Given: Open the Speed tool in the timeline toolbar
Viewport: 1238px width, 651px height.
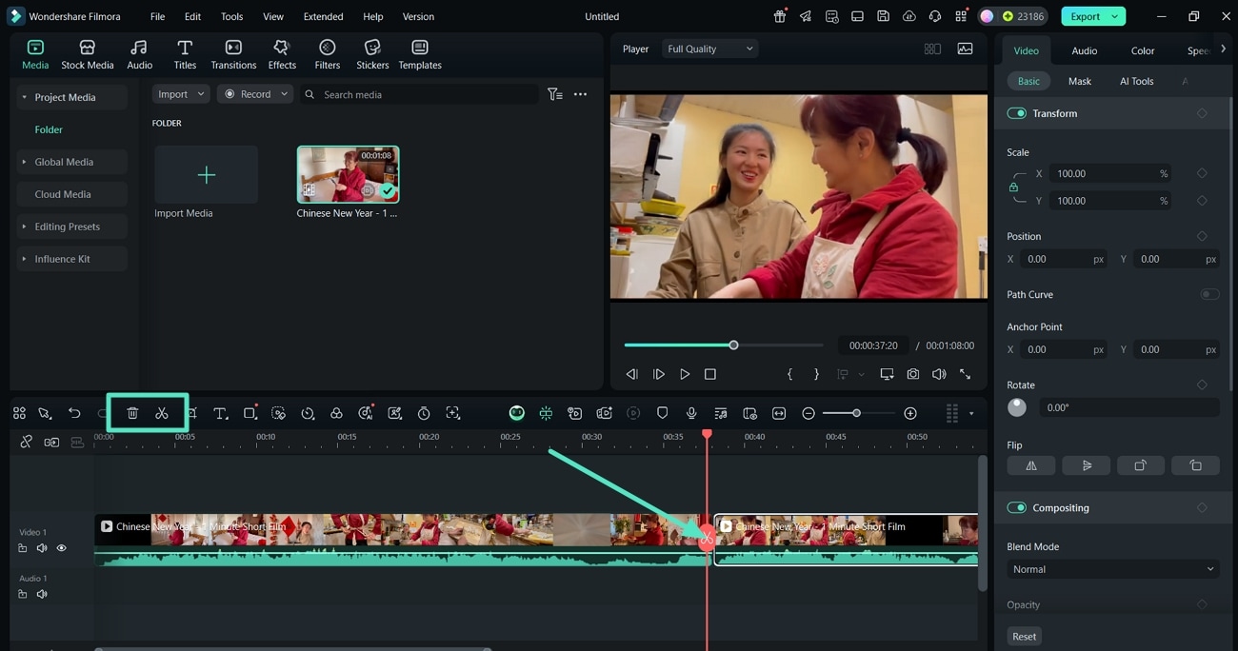Looking at the screenshot, I should tap(308, 413).
